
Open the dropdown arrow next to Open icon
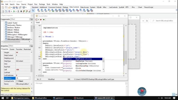click(x=12, y=7)
